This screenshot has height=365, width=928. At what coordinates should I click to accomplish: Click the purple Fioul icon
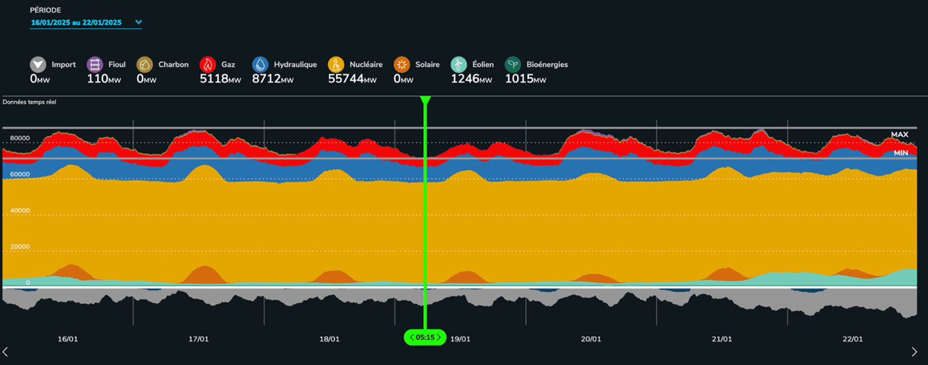(x=95, y=64)
